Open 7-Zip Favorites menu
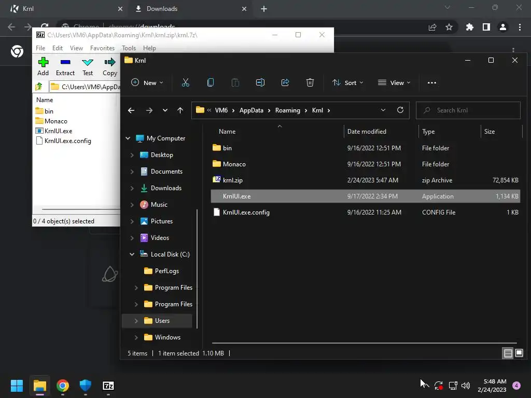The width and height of the screenshot is (531, 398). [x=102, y=48]
